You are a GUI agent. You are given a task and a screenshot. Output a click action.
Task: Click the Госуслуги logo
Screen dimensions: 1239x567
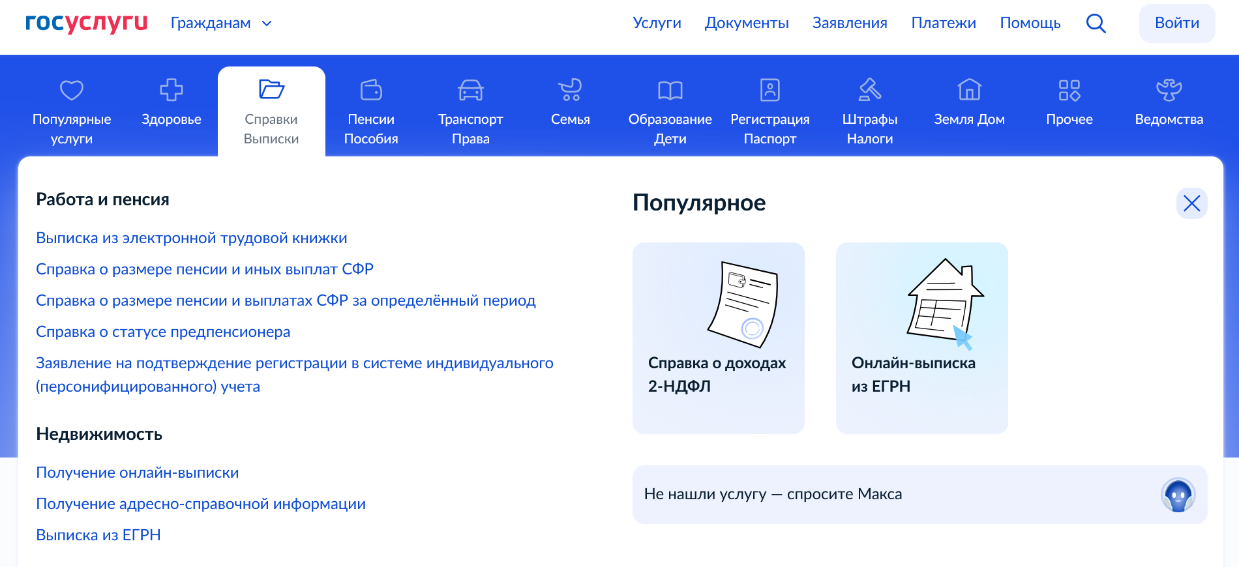point(86,23)
